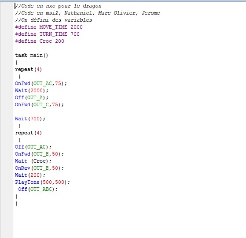Click the Croc 200 define line
This screenshot has height=238, width=246.
pos(40,41)
